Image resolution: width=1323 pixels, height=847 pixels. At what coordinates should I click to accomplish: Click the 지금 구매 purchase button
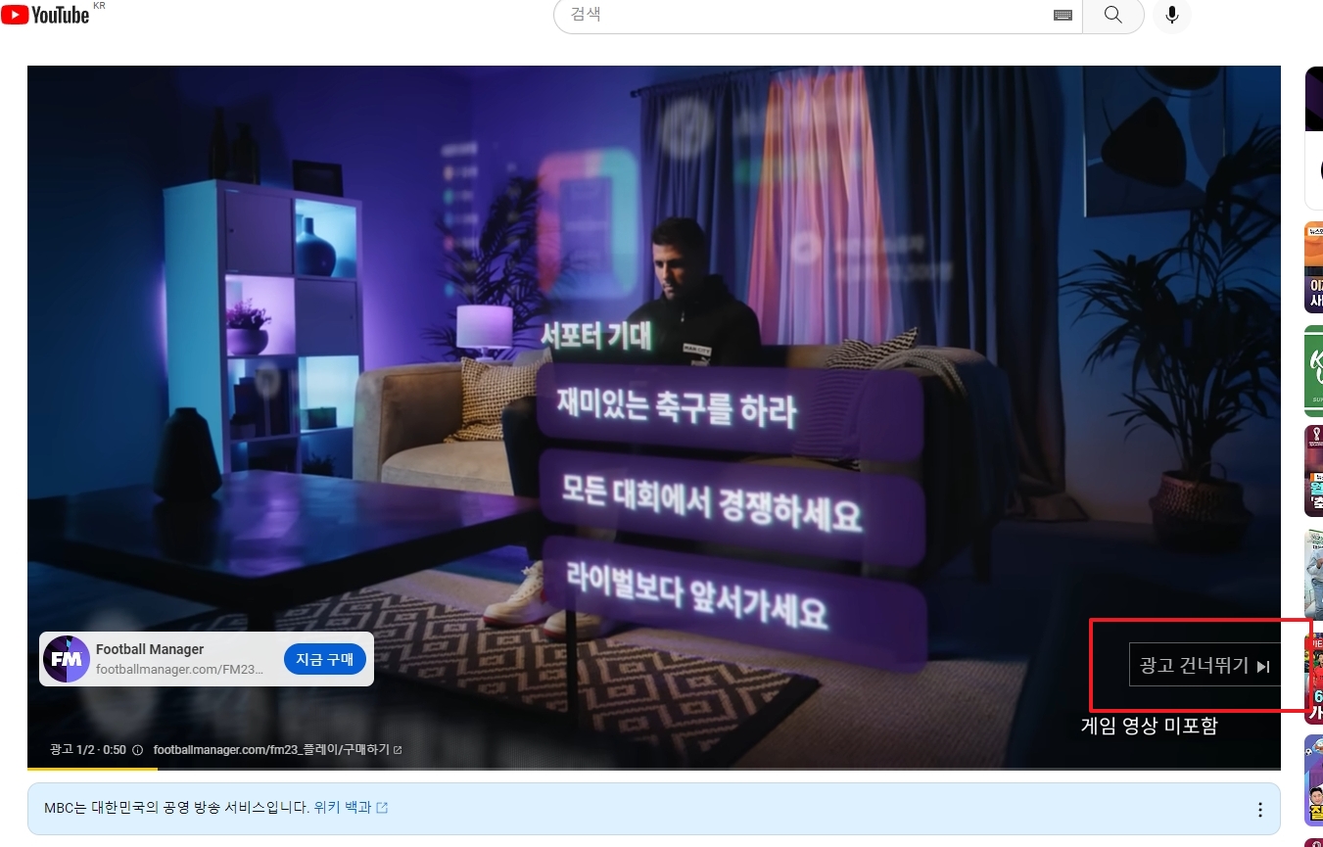[324, 659]
